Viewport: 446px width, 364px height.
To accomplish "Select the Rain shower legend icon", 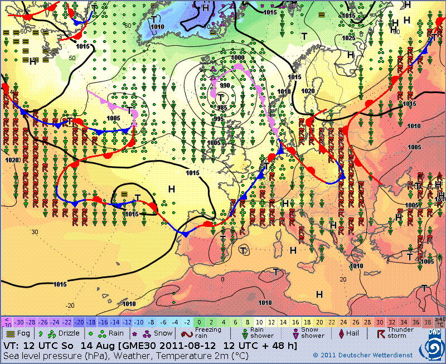I will pos(245,334).
